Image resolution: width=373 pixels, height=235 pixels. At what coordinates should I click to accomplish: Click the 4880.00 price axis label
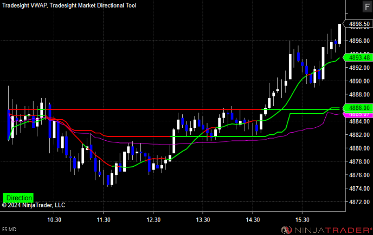tap(359, 148)
